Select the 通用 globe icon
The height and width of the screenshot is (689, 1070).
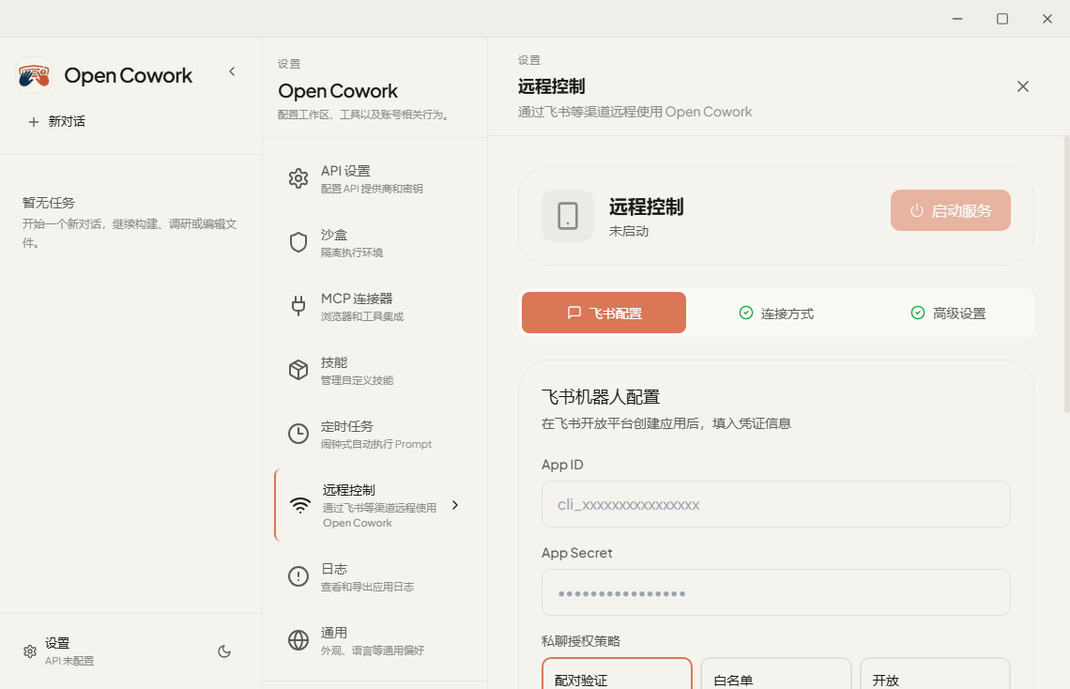pyautogui.click(x=298, y=639)
